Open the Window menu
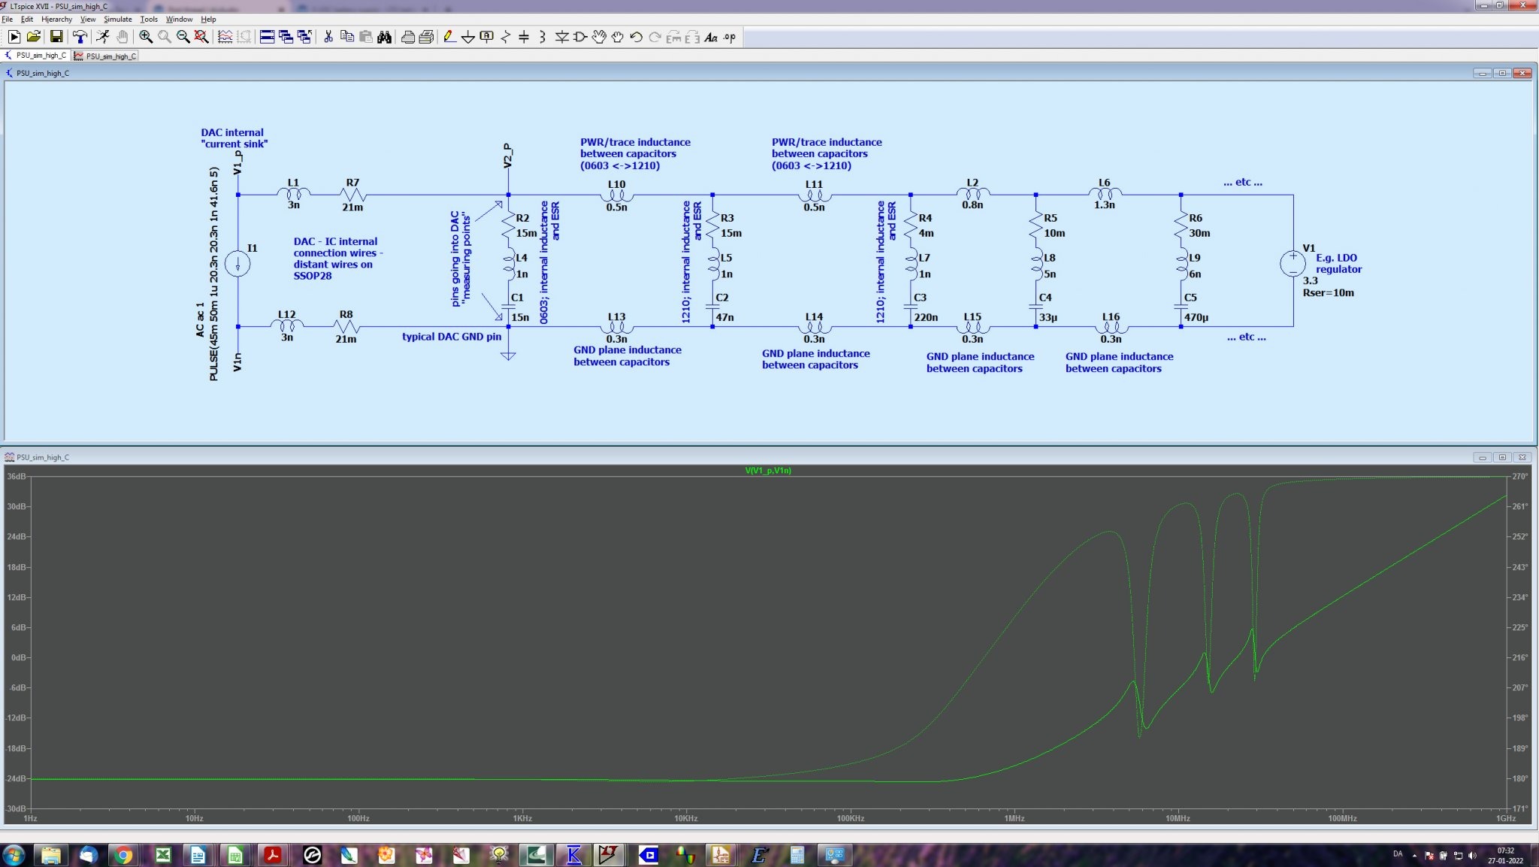This screenshot has height=867, width=1539. click(179, 20)
